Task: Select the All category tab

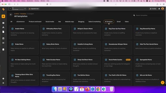Action: 11,22
